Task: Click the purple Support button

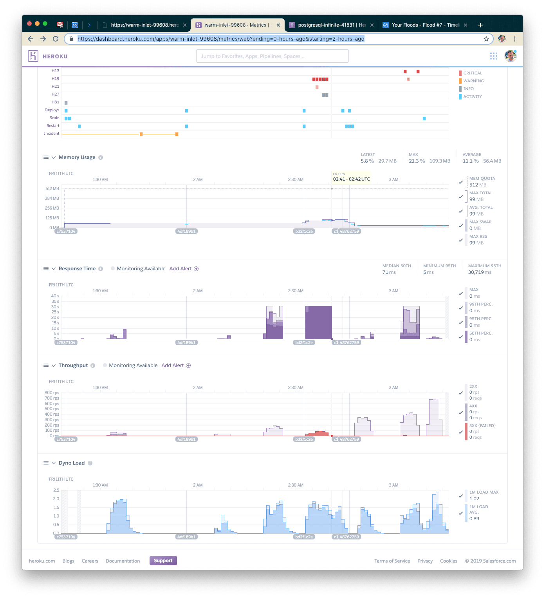Action: click(163, 561)
